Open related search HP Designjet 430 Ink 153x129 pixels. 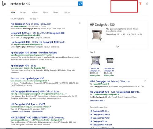98,121
